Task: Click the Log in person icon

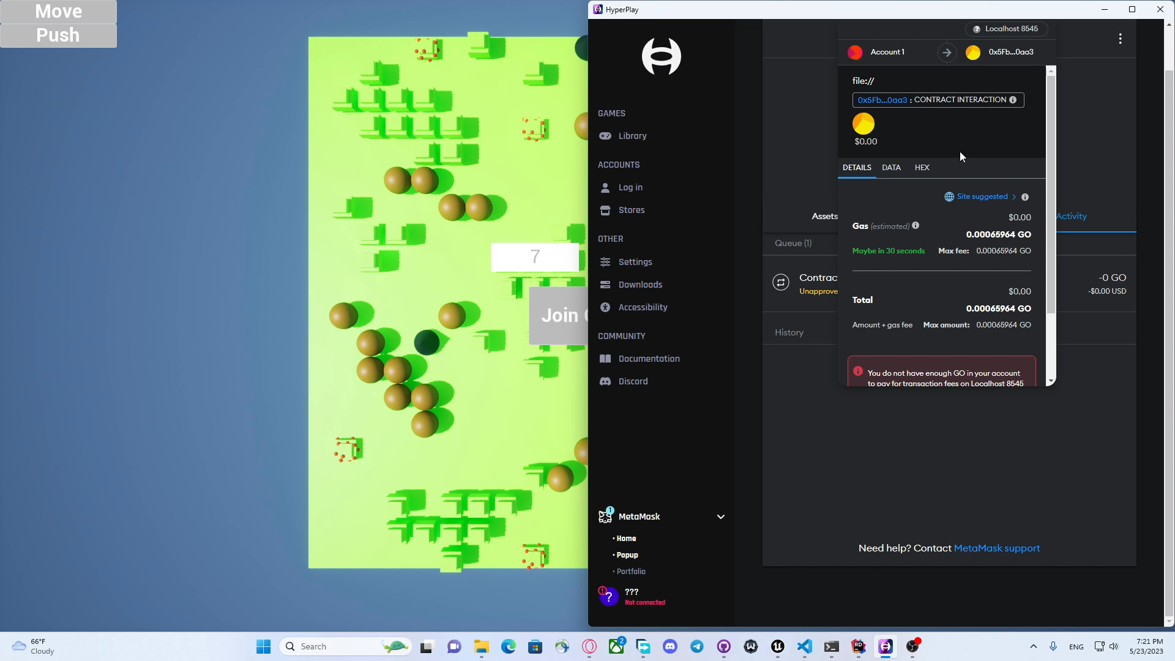Action: [x=605, y=187]
